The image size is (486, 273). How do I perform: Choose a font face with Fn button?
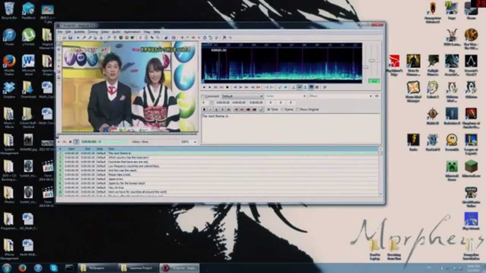coord(229,109)
